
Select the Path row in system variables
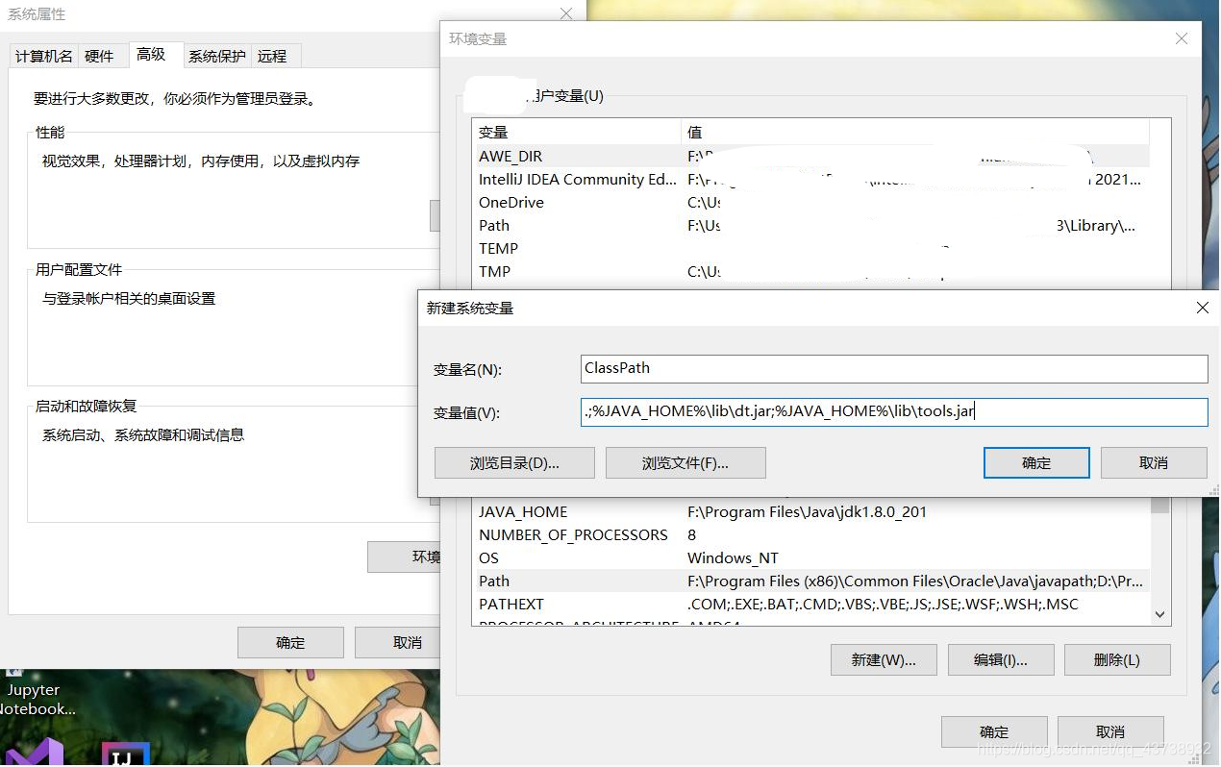(x=811, y=581)
